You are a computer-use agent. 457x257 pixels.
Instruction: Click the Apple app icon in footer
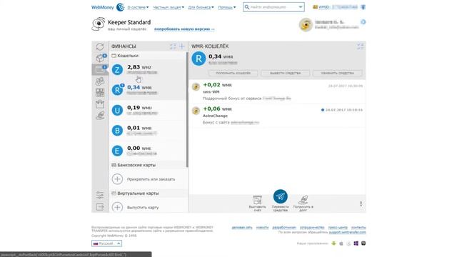pos(341,243)
